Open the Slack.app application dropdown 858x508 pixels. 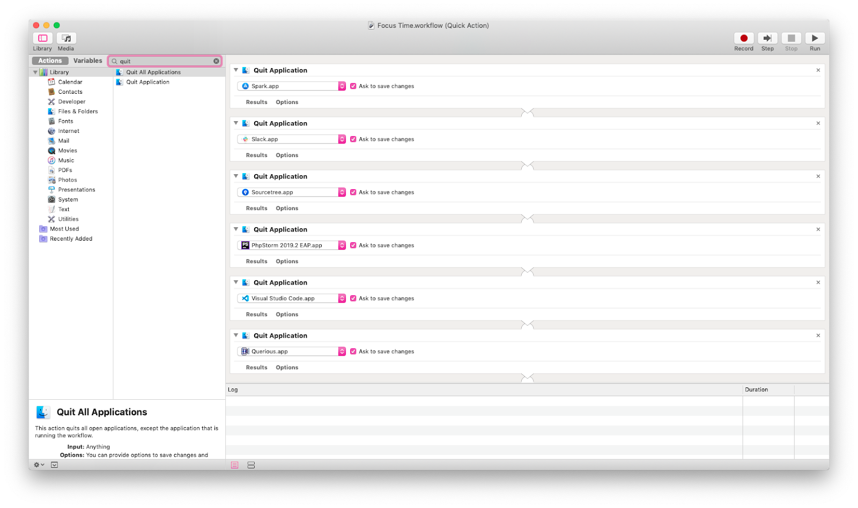point(291,139)
